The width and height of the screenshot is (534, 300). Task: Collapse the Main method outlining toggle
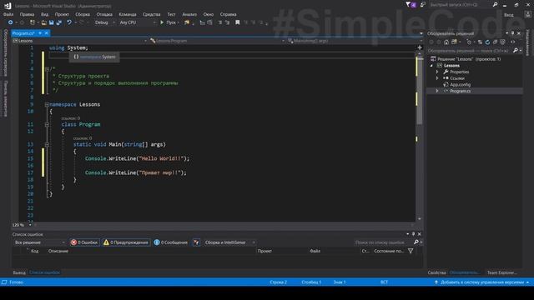click(47, 144)
